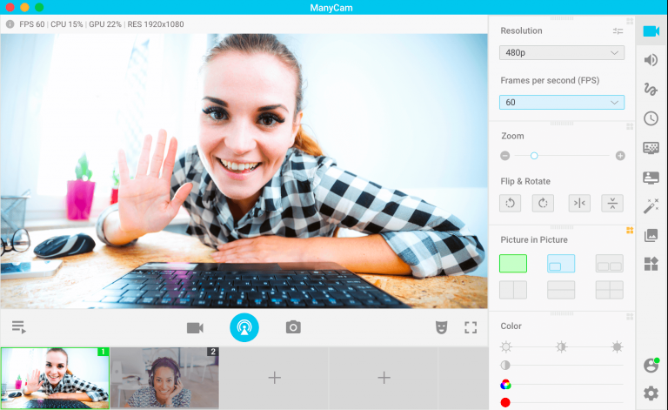Rotate video clockwise

(x=543, y=204)
